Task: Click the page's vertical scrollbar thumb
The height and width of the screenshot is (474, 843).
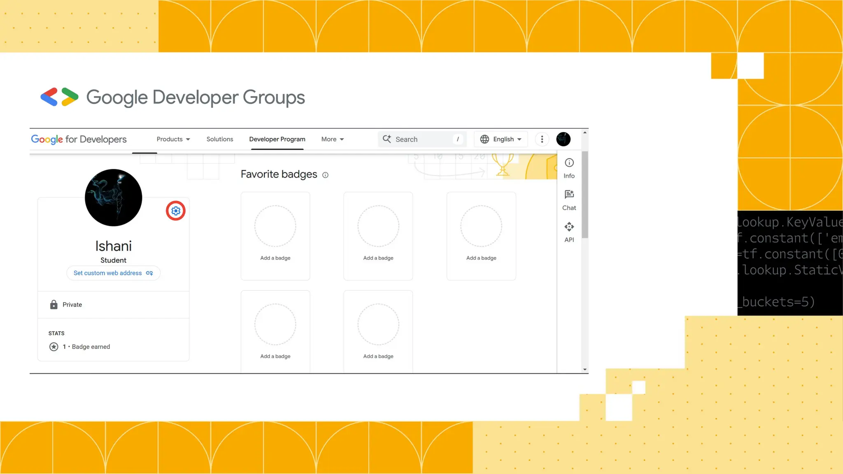Action: 585,194
